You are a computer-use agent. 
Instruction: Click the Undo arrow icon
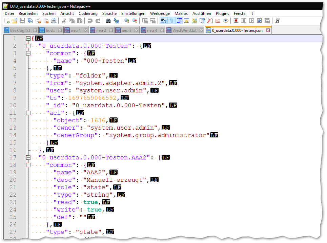click(x=90, y=21)
